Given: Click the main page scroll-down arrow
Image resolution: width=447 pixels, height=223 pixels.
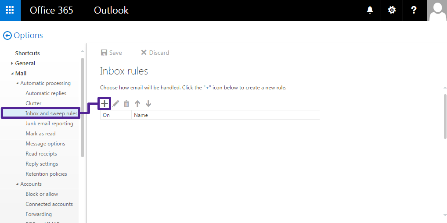Looking at the screenshot, I should [x=445, y=215].
